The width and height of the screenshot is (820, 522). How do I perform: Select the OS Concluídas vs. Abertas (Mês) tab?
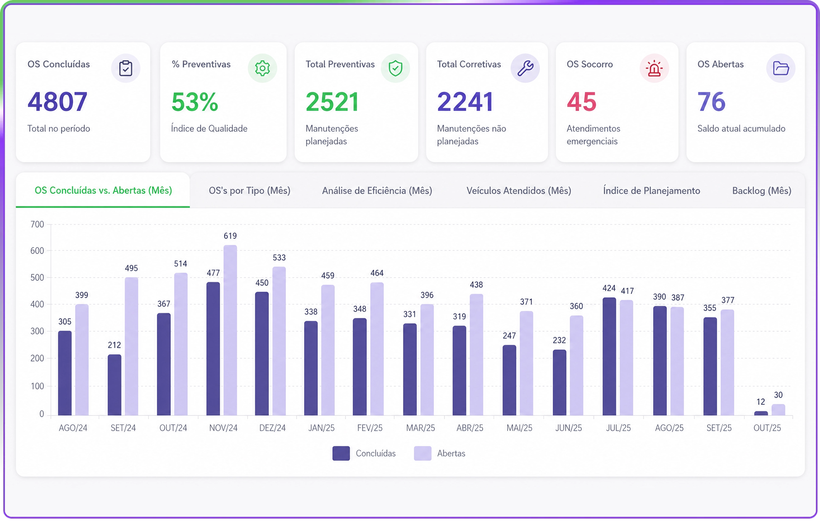coord(103,191)
